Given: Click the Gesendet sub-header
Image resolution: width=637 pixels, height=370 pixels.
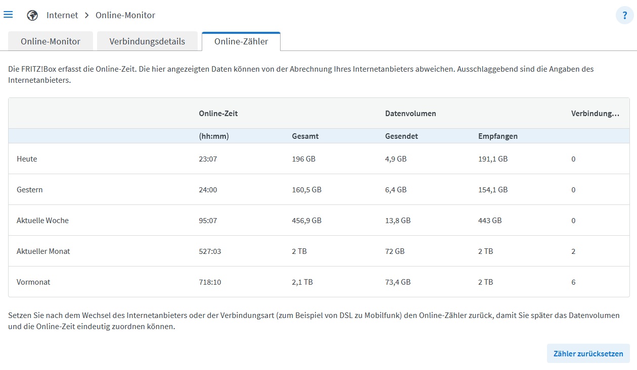Looking at the screenshot, I should (401, 136).
